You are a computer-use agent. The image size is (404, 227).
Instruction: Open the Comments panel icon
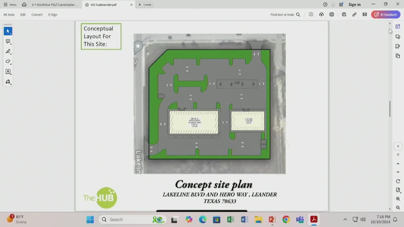pos(398,37)
